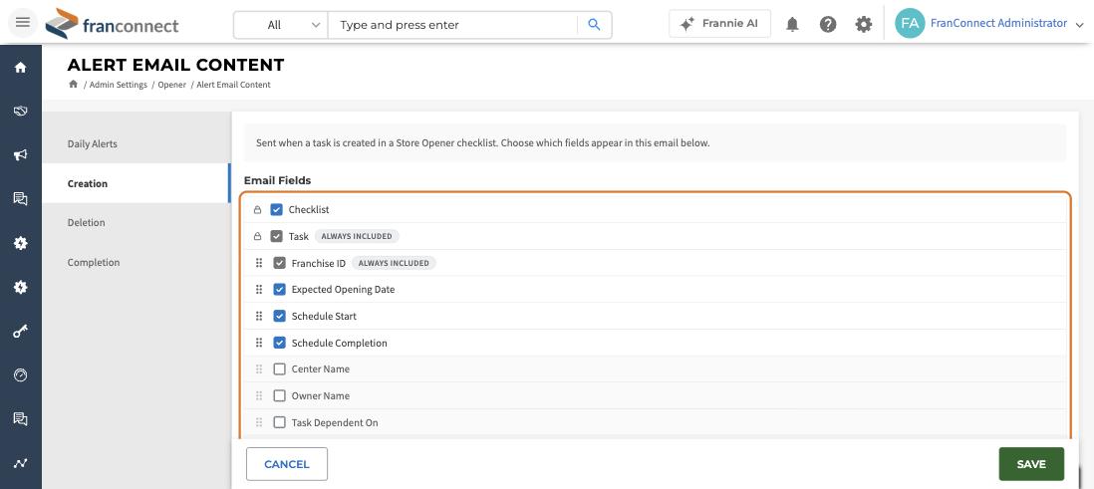
Task: Open the handshake module in the sidebar
Action: (20, 111)
